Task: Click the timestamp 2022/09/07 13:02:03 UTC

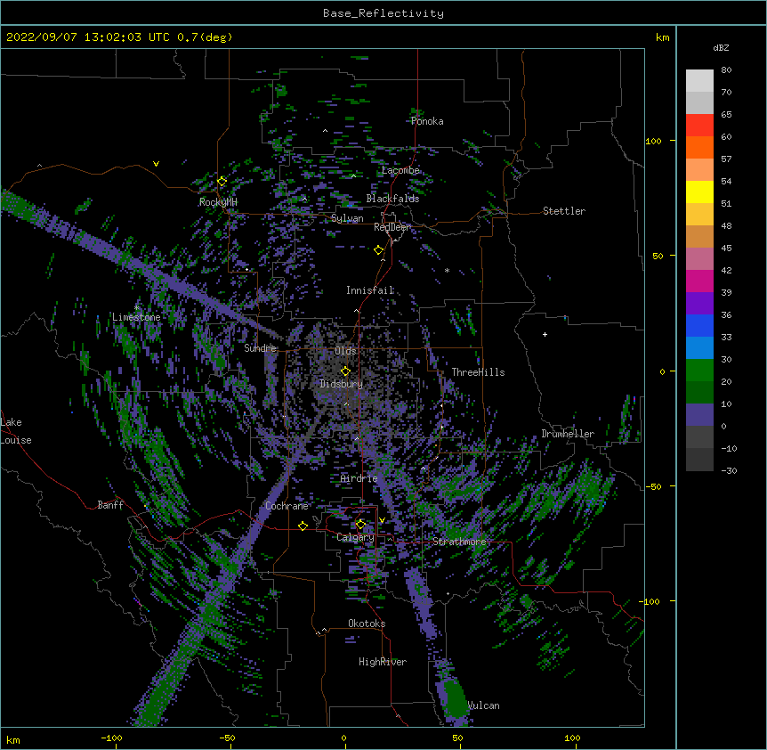Action: (88, 37)
